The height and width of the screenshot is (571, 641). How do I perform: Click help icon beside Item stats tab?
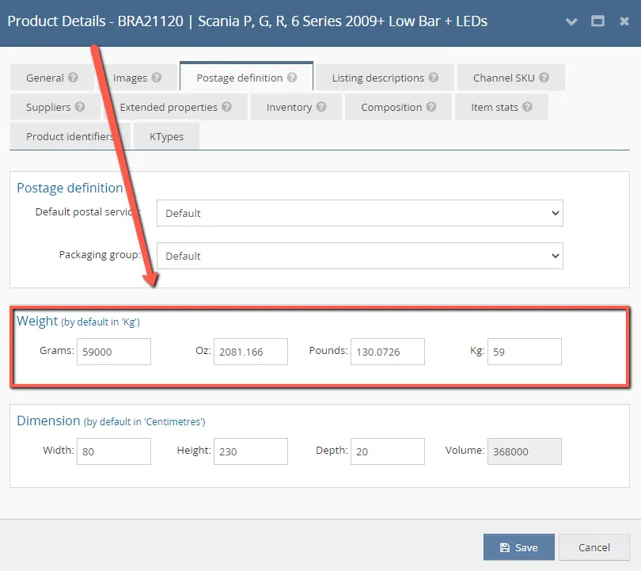coord(528,107)
